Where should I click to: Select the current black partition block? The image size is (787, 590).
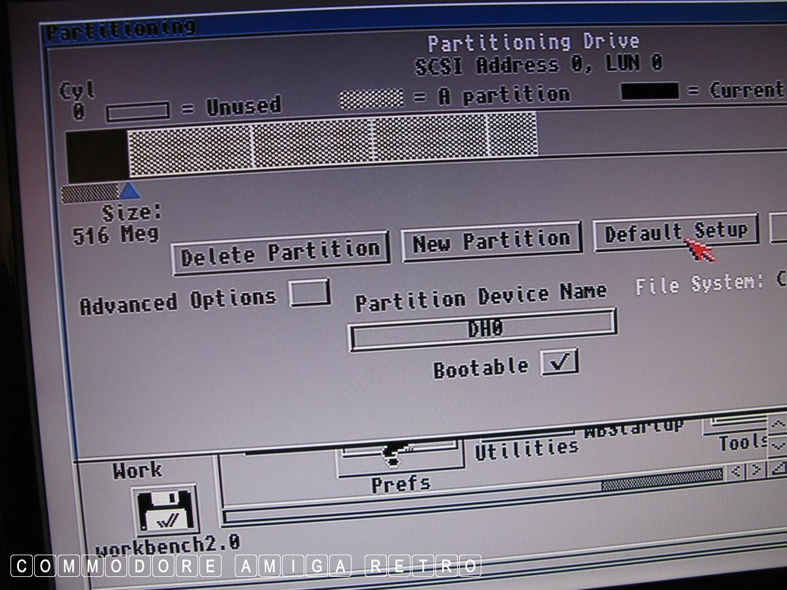[97, 156]
